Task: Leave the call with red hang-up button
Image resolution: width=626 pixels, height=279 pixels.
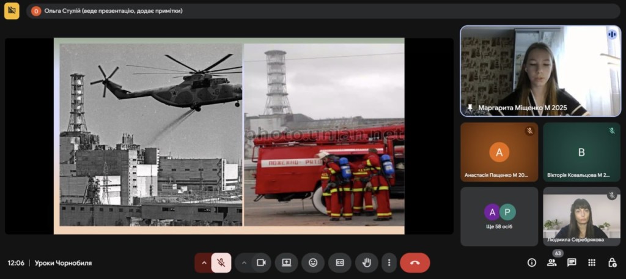Action: tap(415, 262)
